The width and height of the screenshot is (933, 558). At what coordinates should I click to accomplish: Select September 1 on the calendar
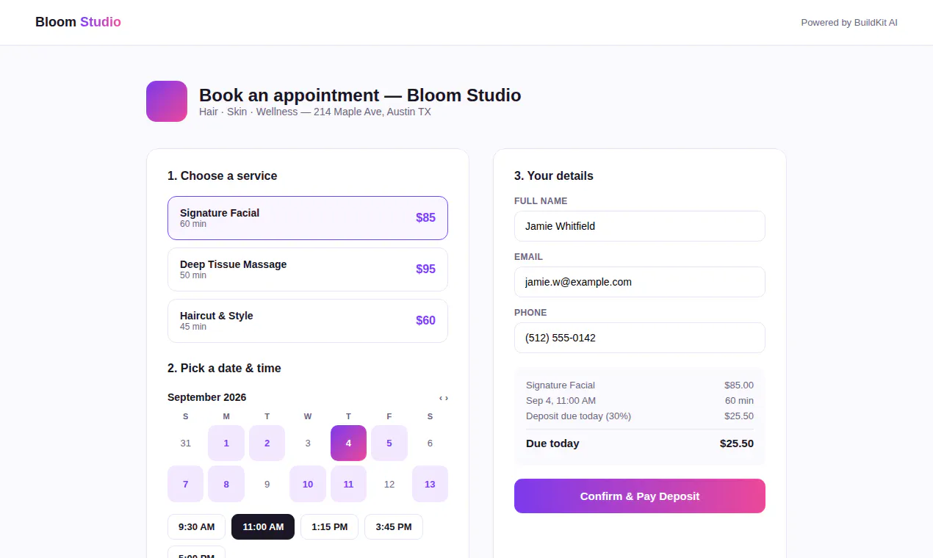(x=226, y=443)
